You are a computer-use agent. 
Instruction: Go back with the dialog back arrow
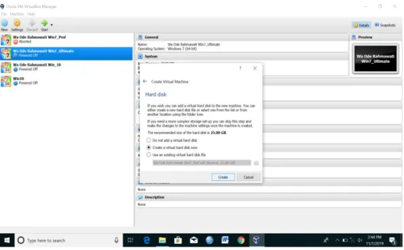click(145, 81)
